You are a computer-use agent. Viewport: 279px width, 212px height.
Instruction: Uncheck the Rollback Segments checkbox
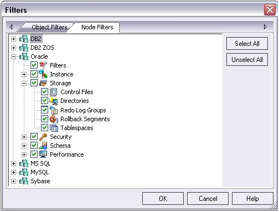click(44, 119)
